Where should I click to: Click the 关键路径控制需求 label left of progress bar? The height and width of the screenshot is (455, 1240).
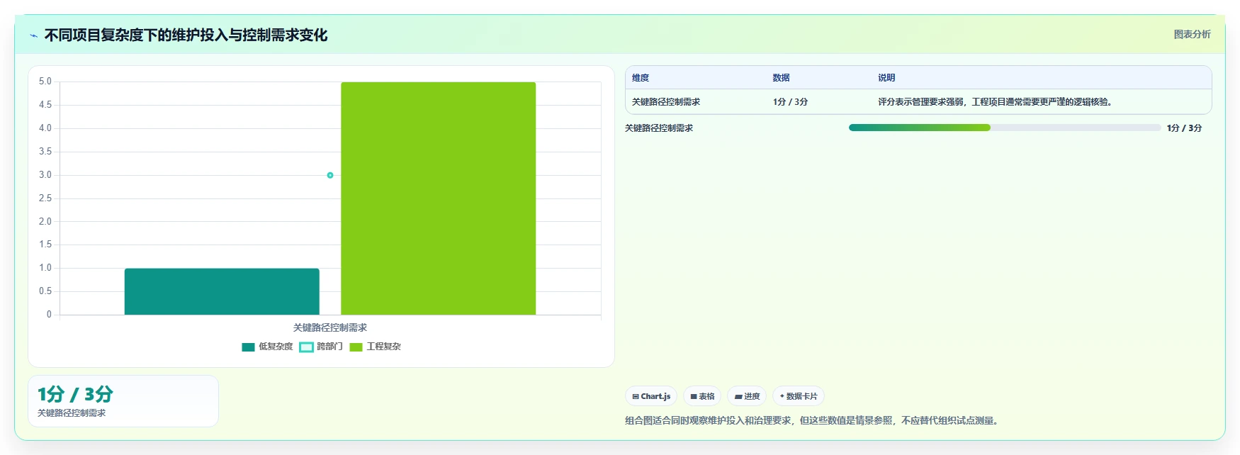pos(659,128)
